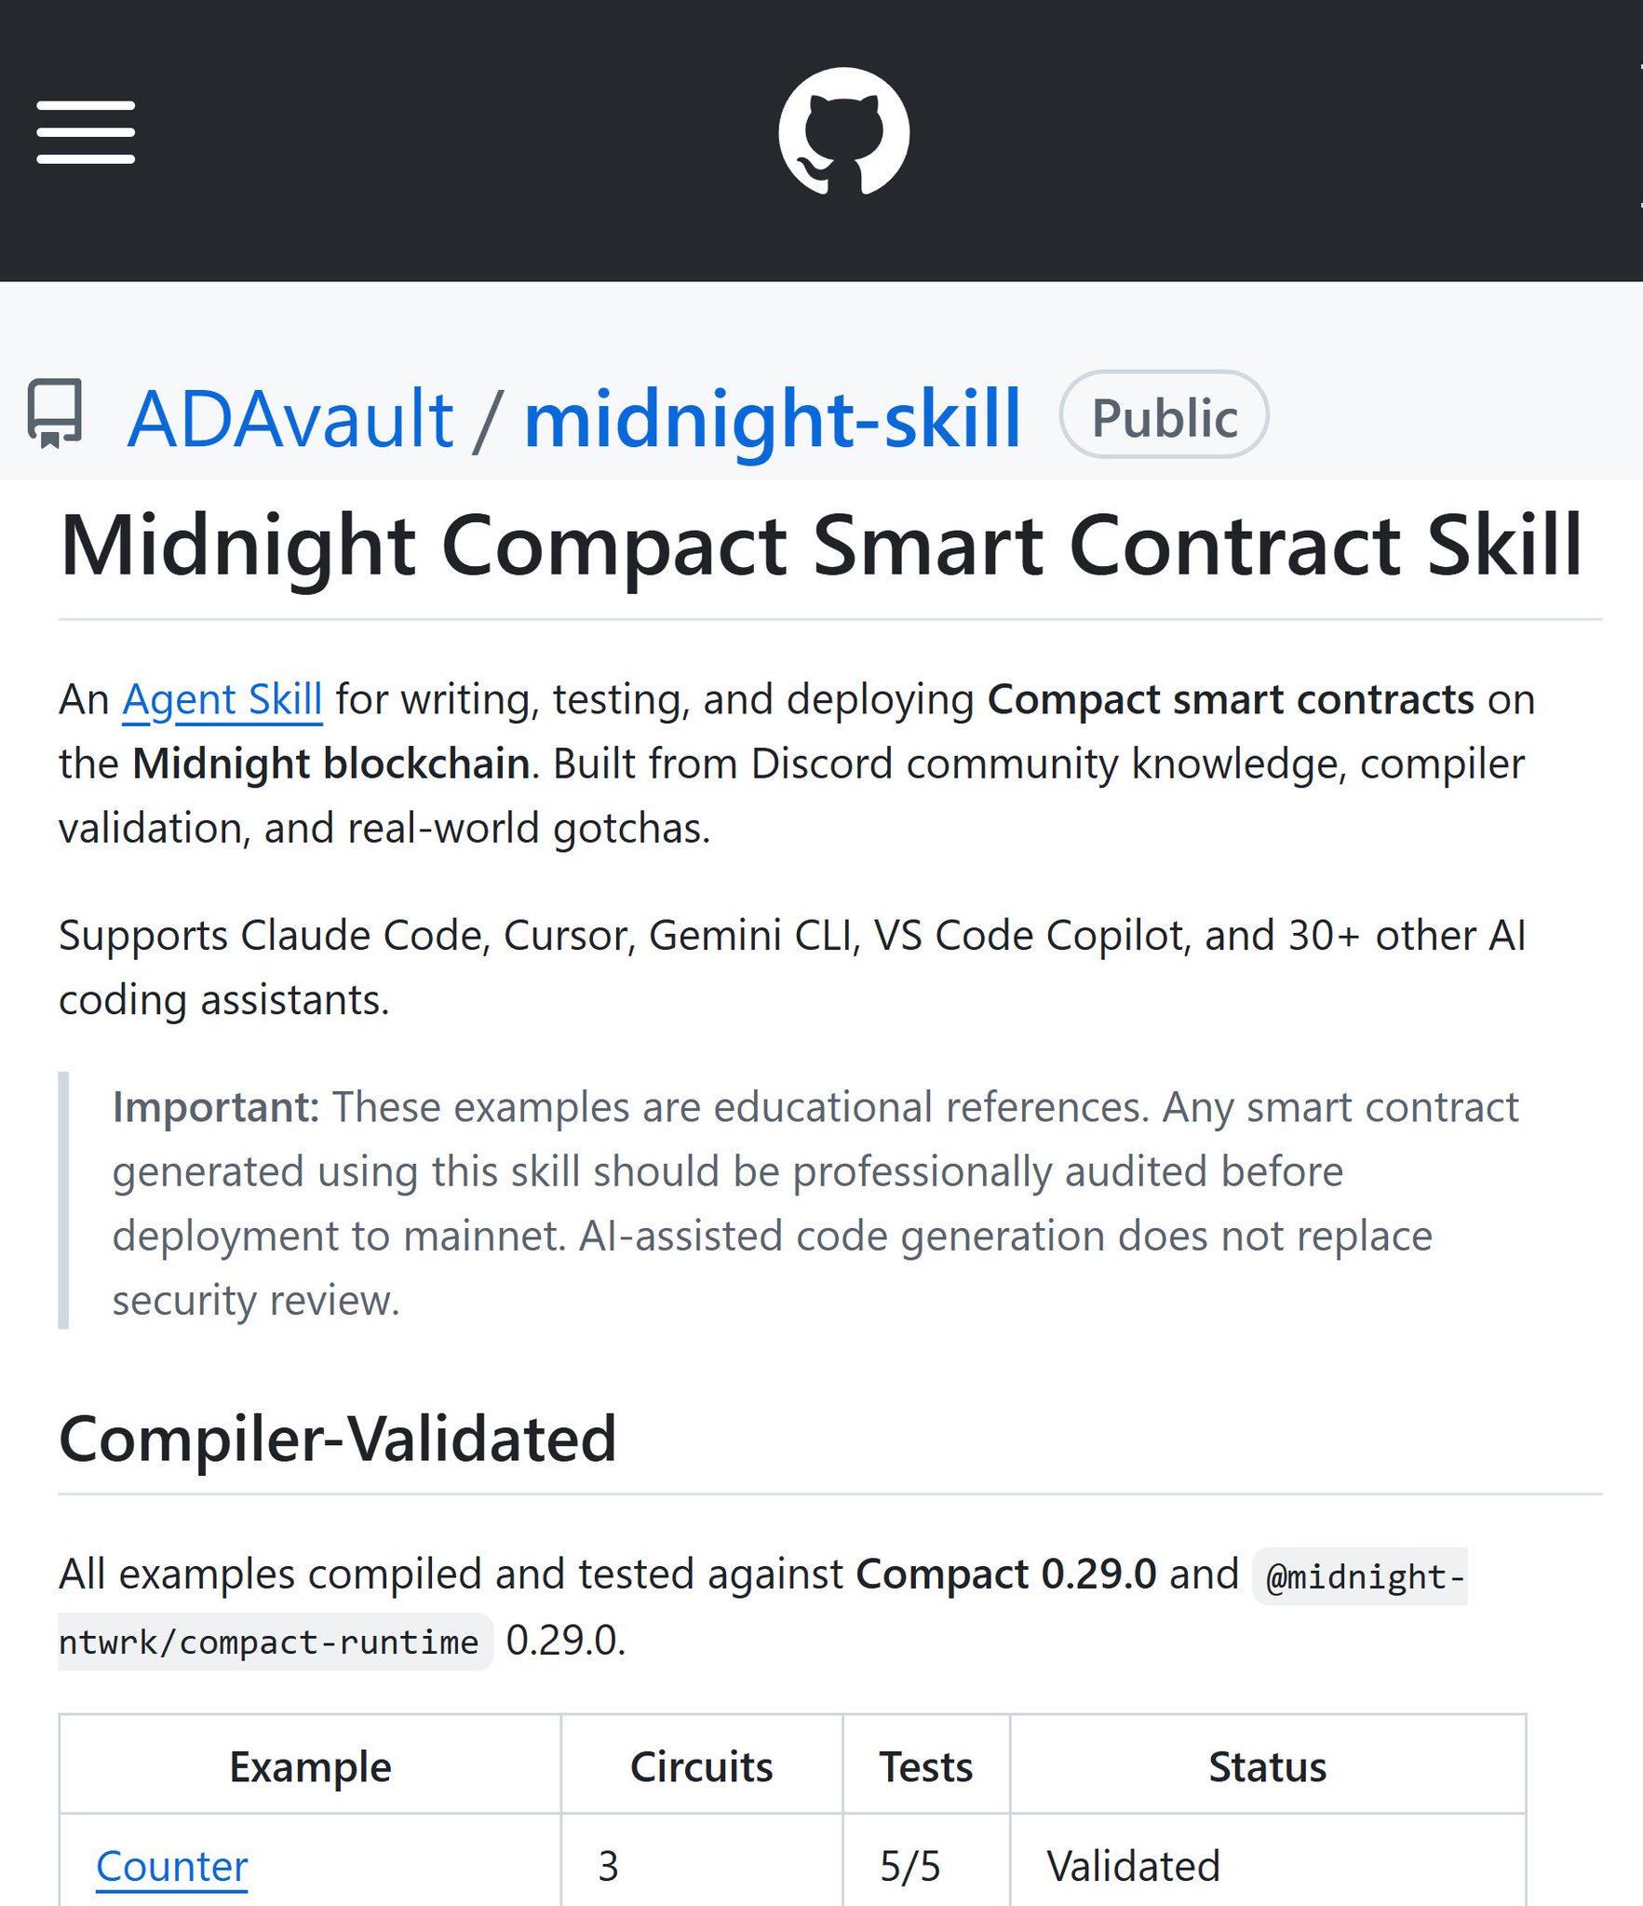This screenshot has width=1643, height=1906.
Task: Click the Tests column header
Action: tap(926, 1766)
